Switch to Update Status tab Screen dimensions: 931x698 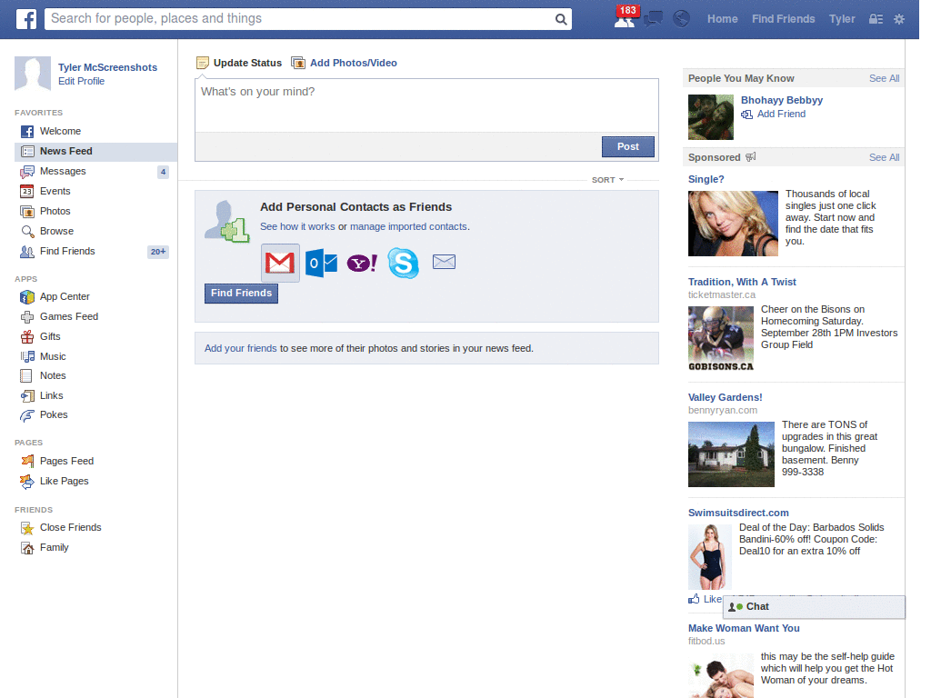point(239,63)
